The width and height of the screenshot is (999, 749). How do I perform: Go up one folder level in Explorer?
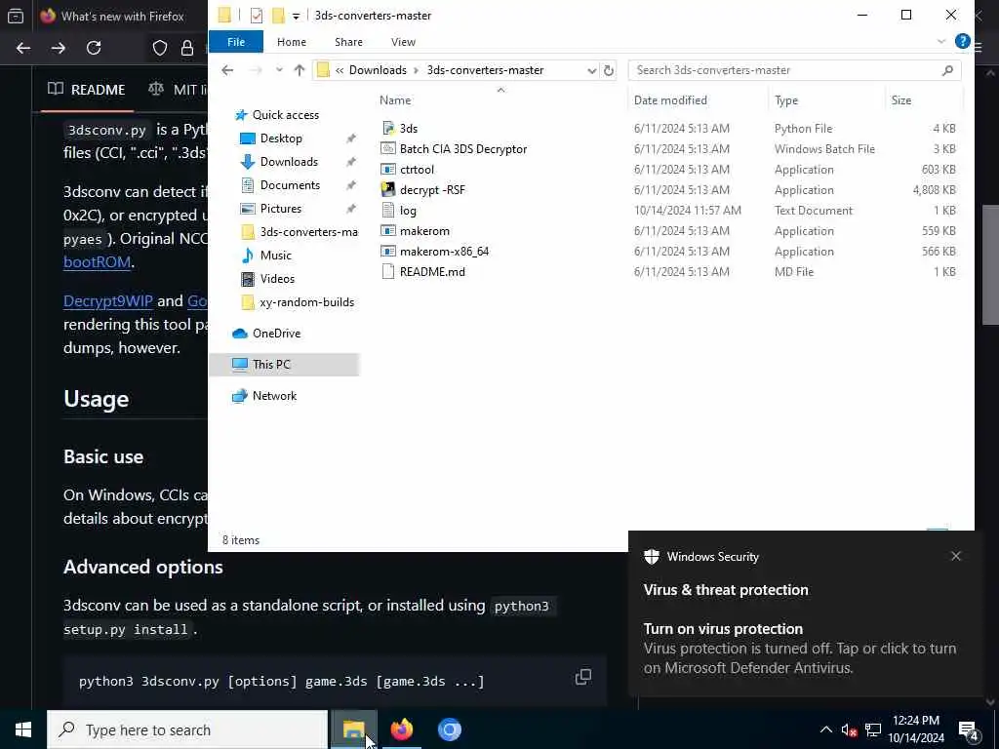pos(300,70)
